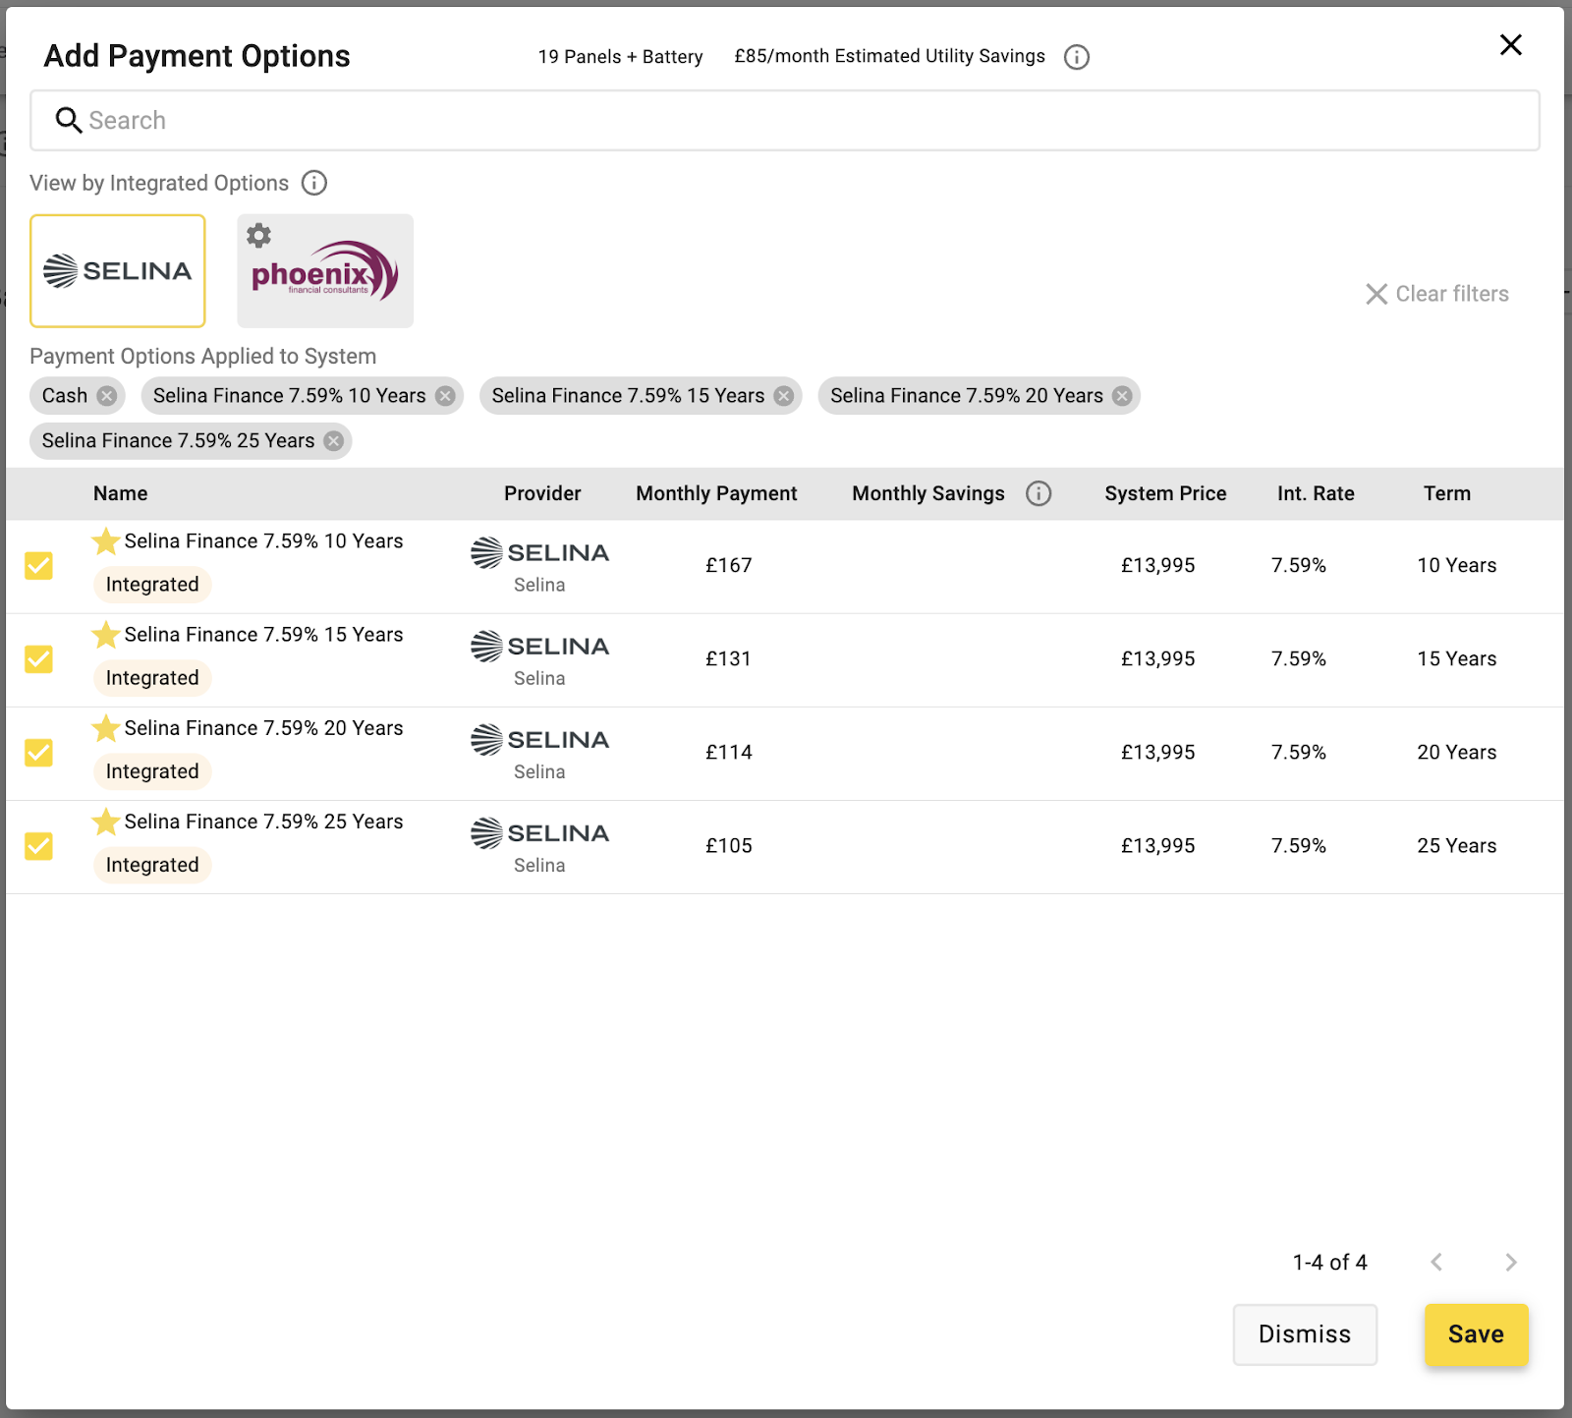Screen dimensions: 1572x1418
Task: Click the Int. Rate column header
Action: (1316, 493)
